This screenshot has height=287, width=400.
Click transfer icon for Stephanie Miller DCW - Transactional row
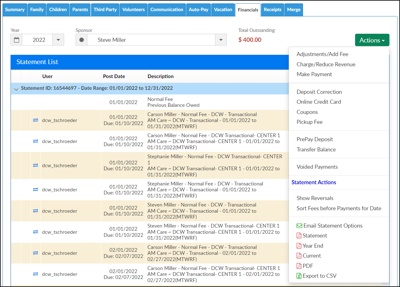tap(36, 189)
